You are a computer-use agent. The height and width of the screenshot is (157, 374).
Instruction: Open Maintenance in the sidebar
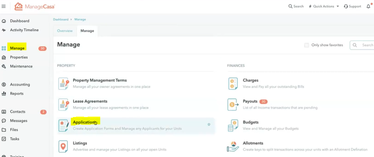(21, 66)
